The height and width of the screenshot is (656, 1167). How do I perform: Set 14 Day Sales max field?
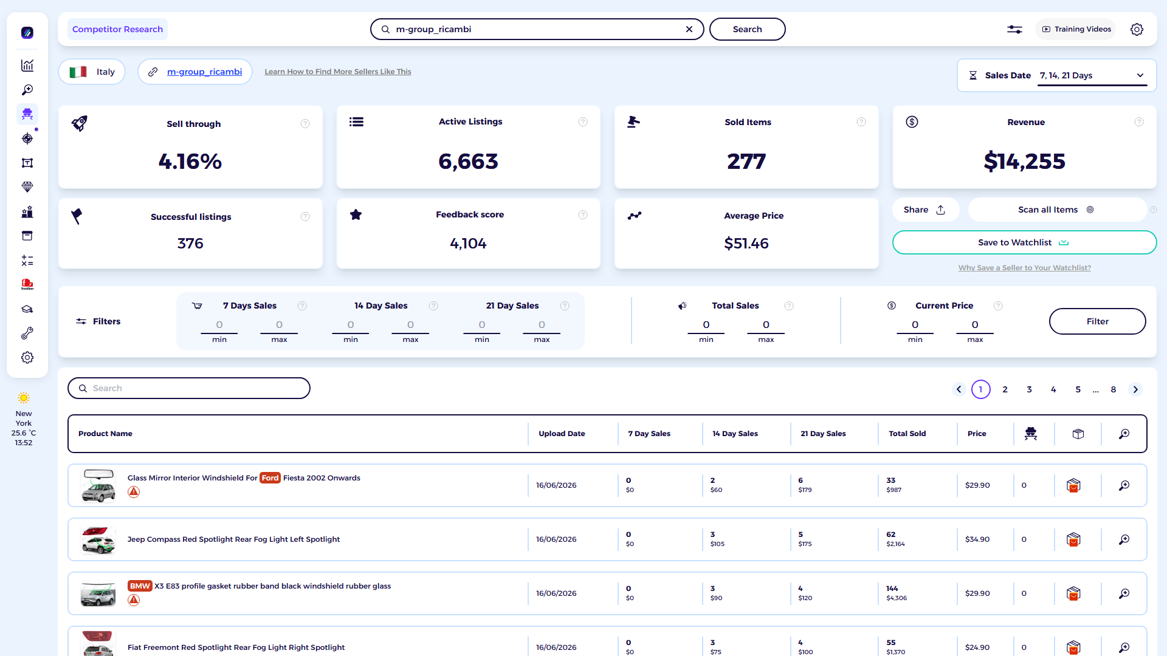(410, 326)
